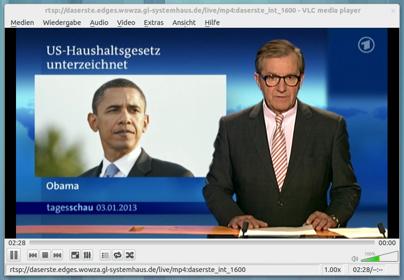Viewport: 404px width, 280px height.
Task: Open the extended settings equalizer
Action: tap(87, 255)
